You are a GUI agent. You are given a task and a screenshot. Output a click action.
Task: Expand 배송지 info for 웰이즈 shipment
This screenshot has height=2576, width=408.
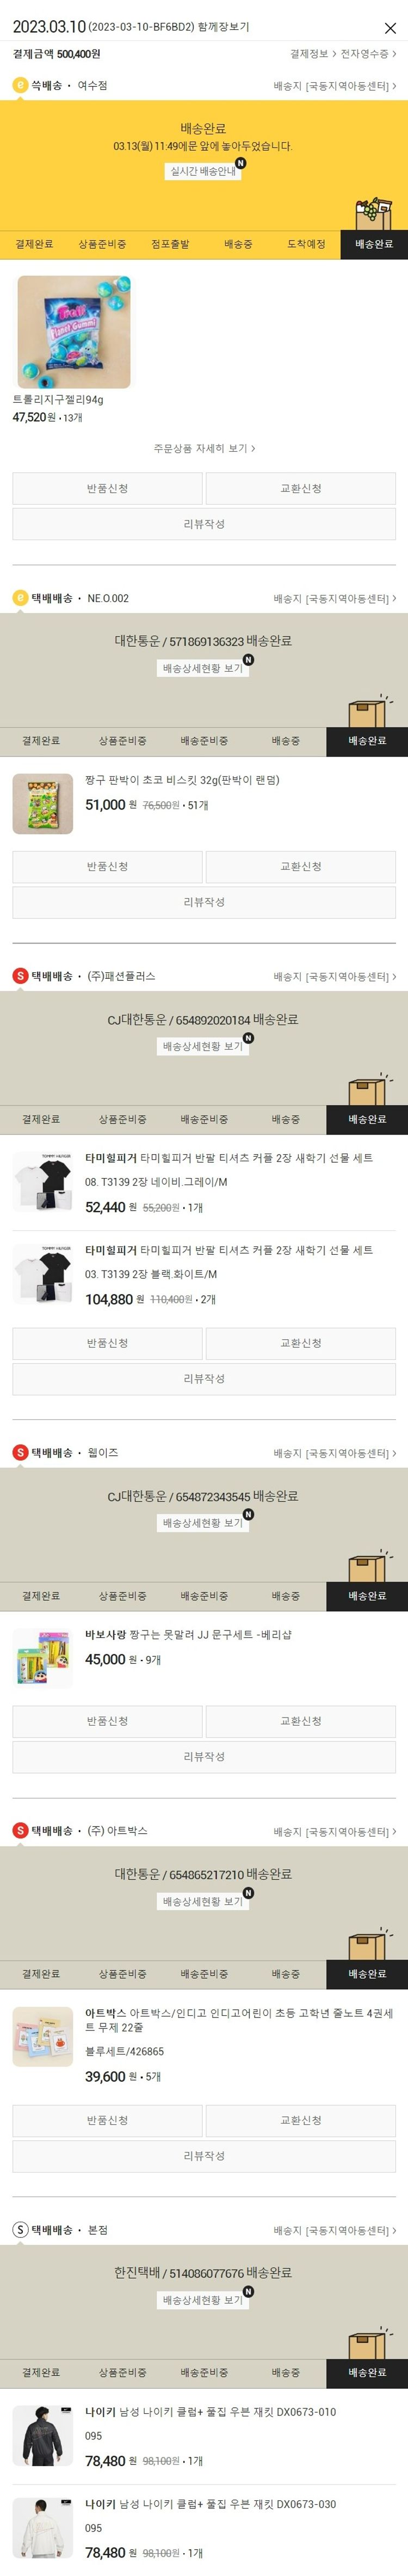pos(335,1453)
